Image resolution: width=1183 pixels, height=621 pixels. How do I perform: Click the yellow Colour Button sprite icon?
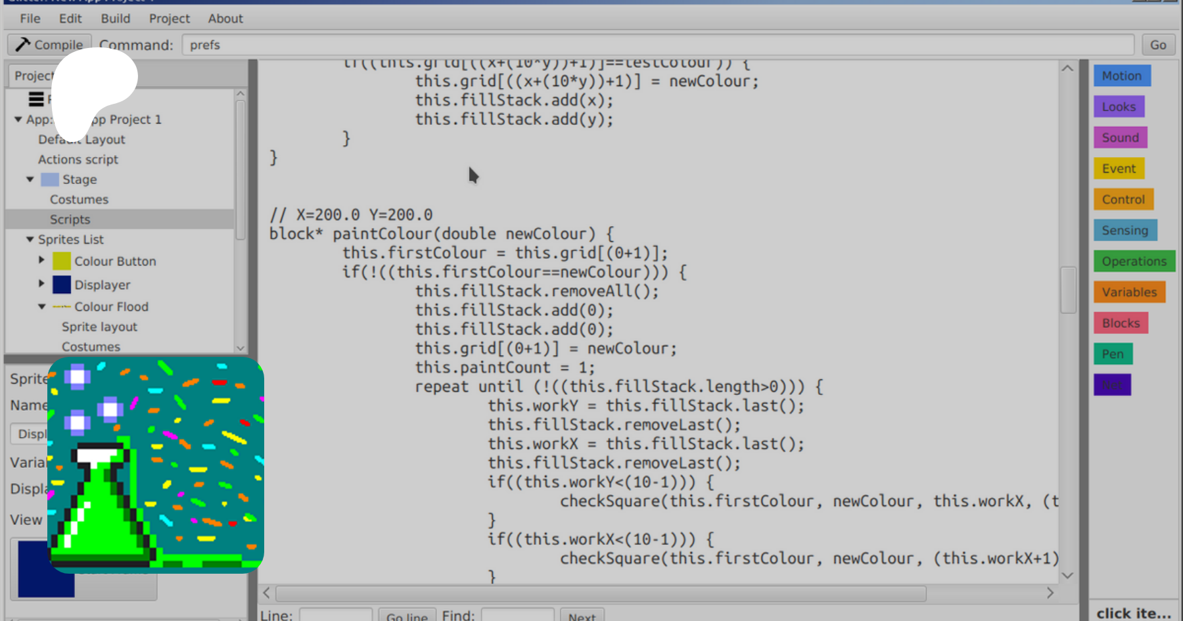62,261
